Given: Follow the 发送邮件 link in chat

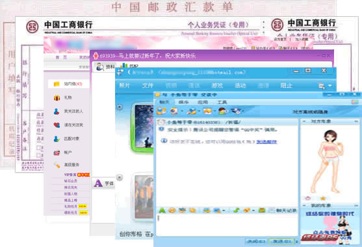Looking at the screenshot, I should (x=266, y=141).
